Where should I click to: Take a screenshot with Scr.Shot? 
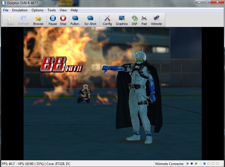click(x=90, y=20)
